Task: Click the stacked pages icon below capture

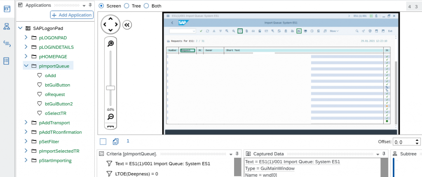Action: pyautogui.click(x=116, y=142)
